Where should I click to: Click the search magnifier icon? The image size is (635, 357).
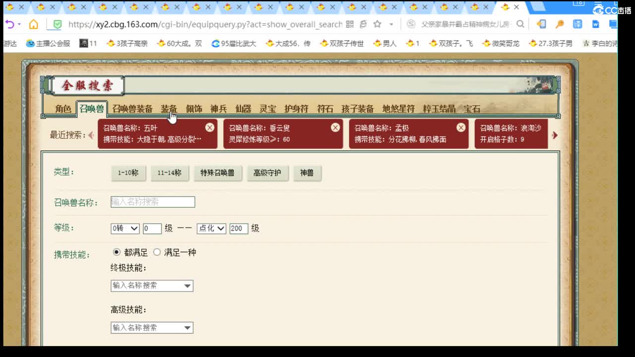[520, 24]
